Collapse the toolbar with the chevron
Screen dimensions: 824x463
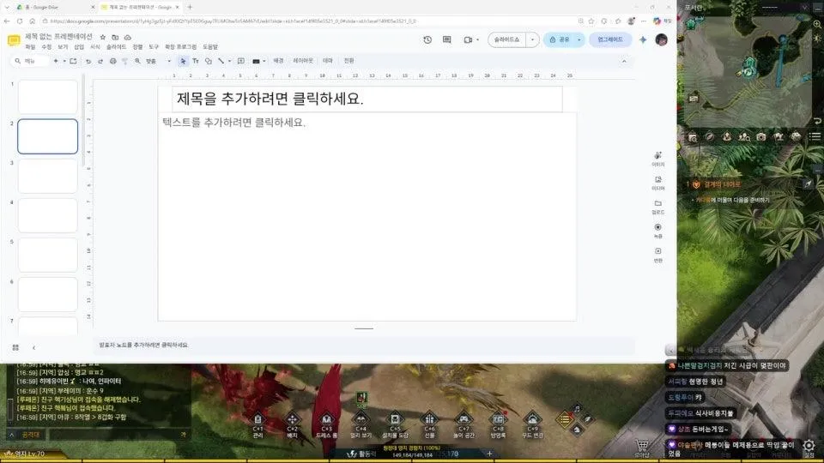pyautogui.click(x=624, y=62)
